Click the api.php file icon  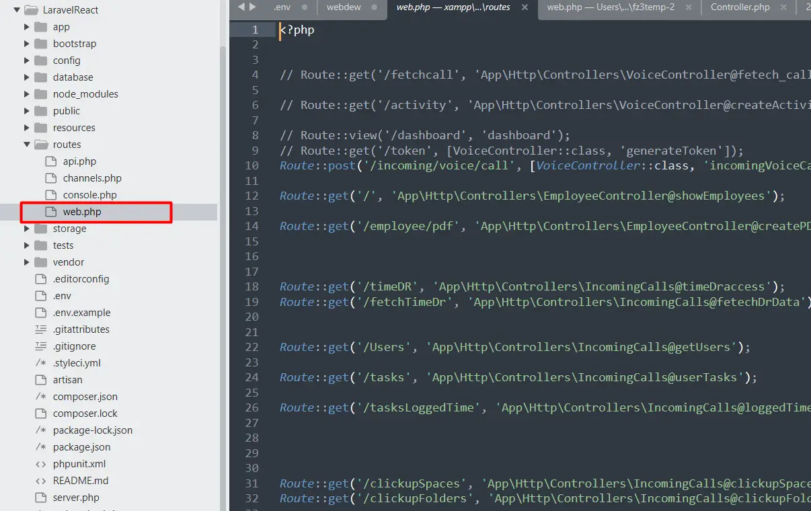(x=50, y=161)
